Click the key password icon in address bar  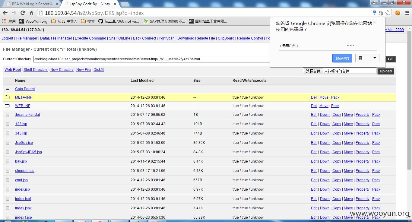point(374,13)
